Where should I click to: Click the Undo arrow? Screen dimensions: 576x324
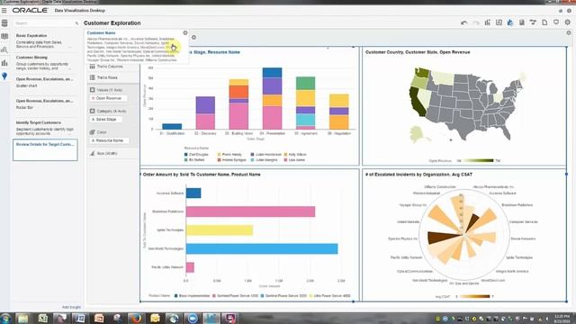click(x=464, y=22)
